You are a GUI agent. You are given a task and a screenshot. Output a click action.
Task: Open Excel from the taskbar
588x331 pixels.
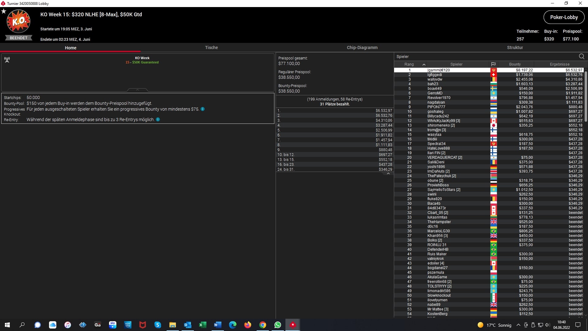click(x=203, y=325)
